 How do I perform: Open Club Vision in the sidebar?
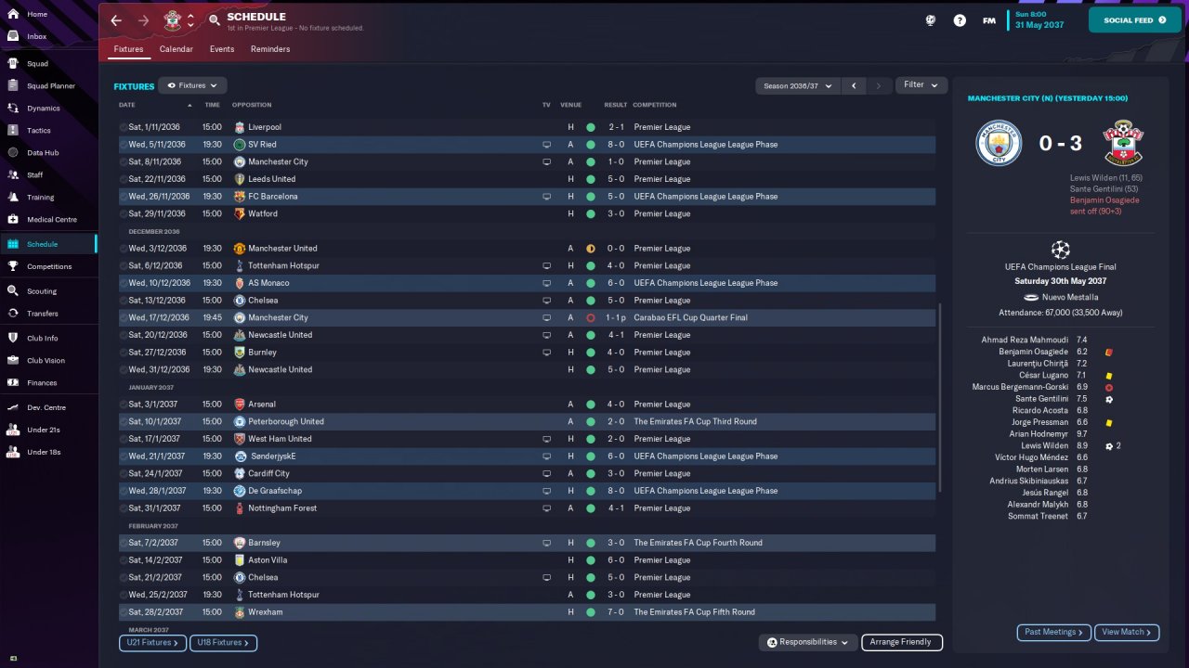coord(48,360)
